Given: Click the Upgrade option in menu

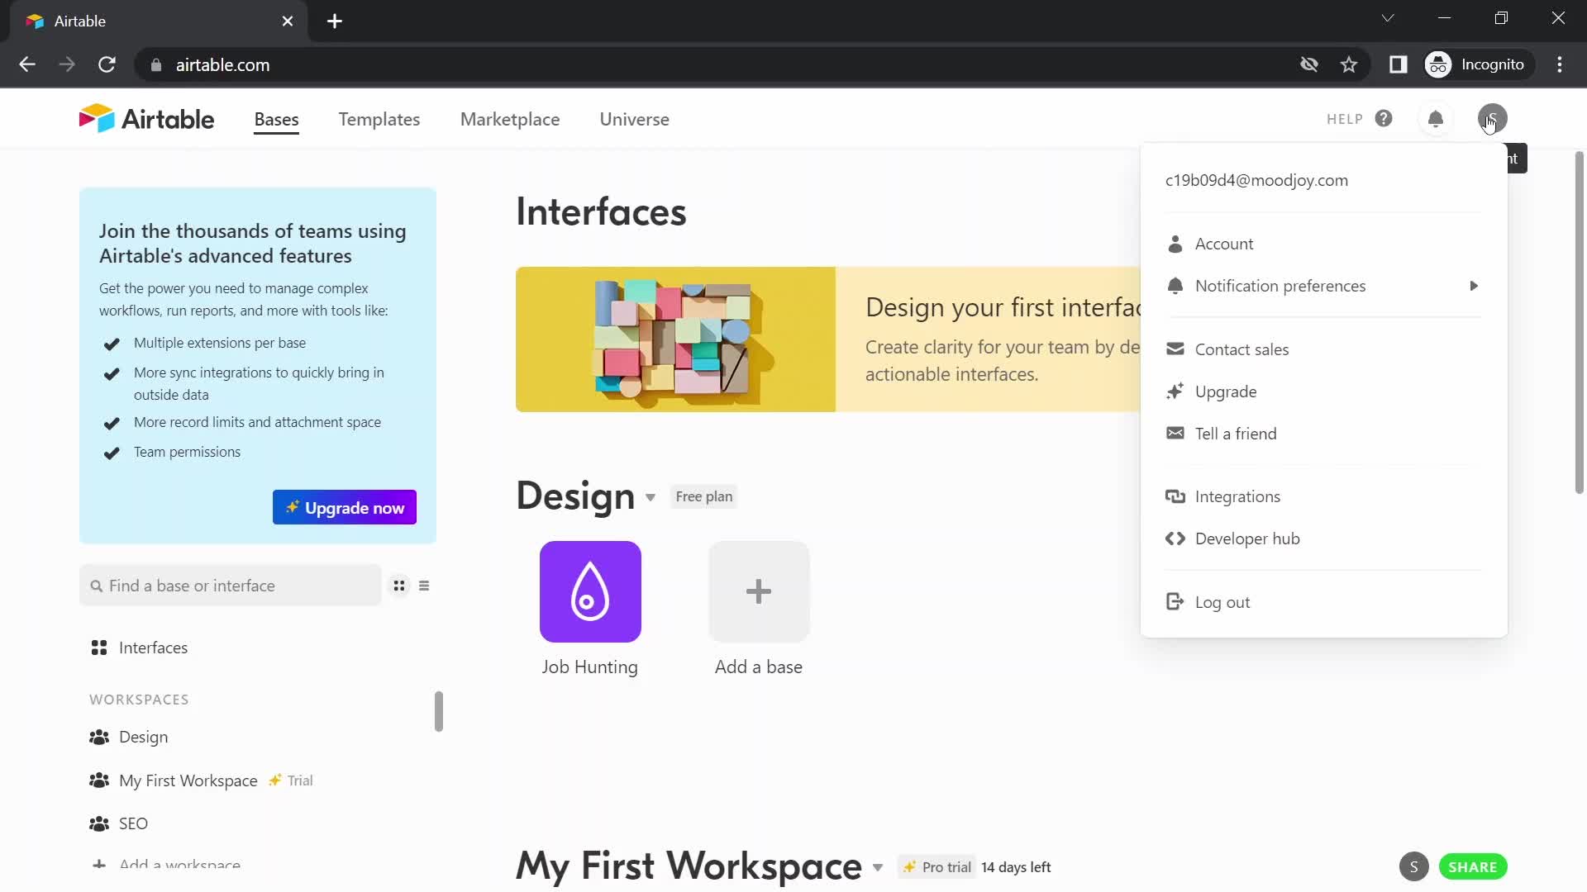Looking at the screenshot, I should coord(1227,391).
